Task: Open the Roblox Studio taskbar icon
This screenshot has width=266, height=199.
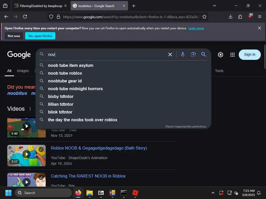Action: (x=135, y=193)
